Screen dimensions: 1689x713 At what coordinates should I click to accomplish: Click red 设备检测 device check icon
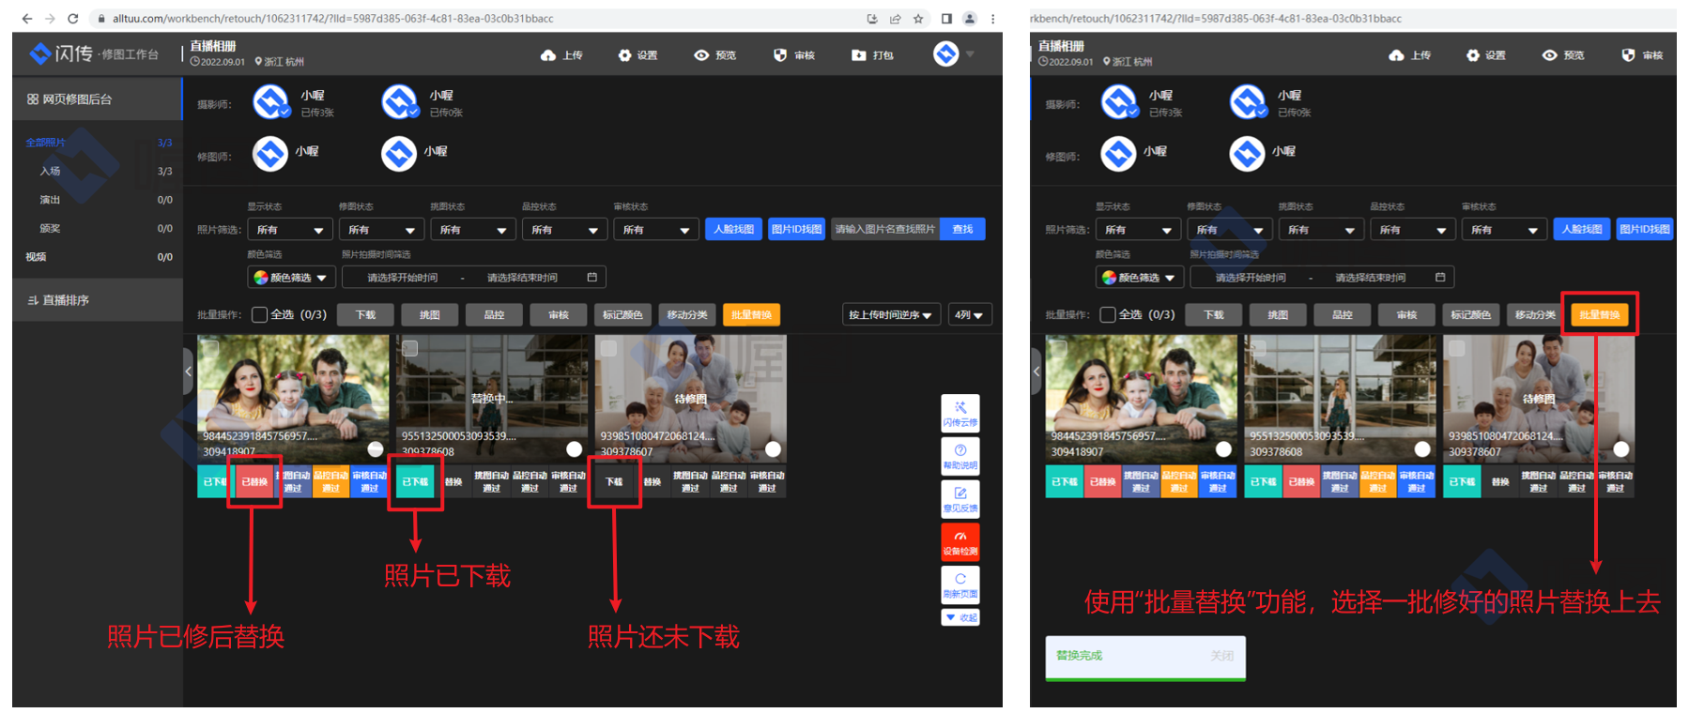(960, 542)
